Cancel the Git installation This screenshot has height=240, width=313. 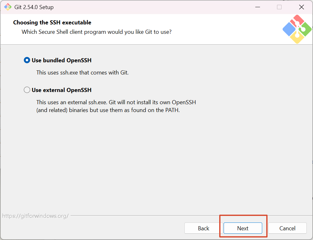coord(287,228)
